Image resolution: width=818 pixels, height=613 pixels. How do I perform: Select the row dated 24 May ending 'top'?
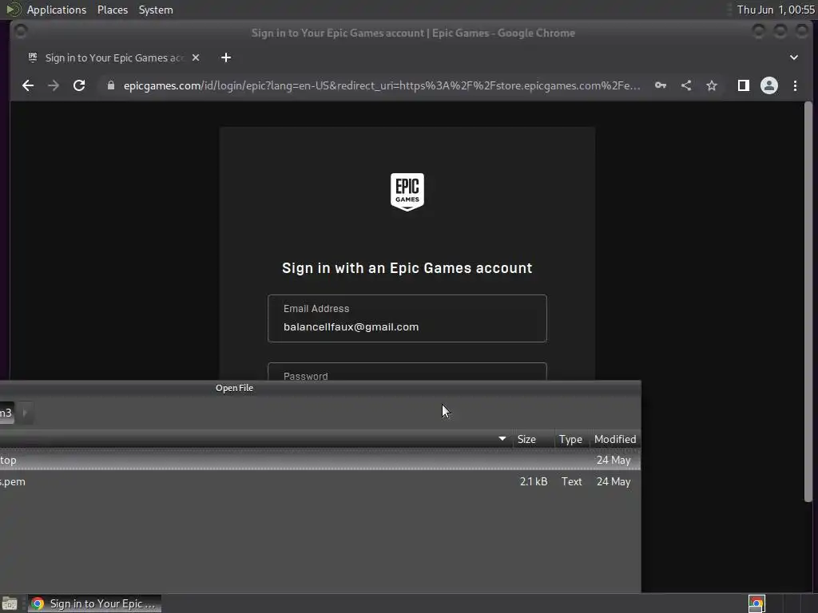click(x=320, y=461)
